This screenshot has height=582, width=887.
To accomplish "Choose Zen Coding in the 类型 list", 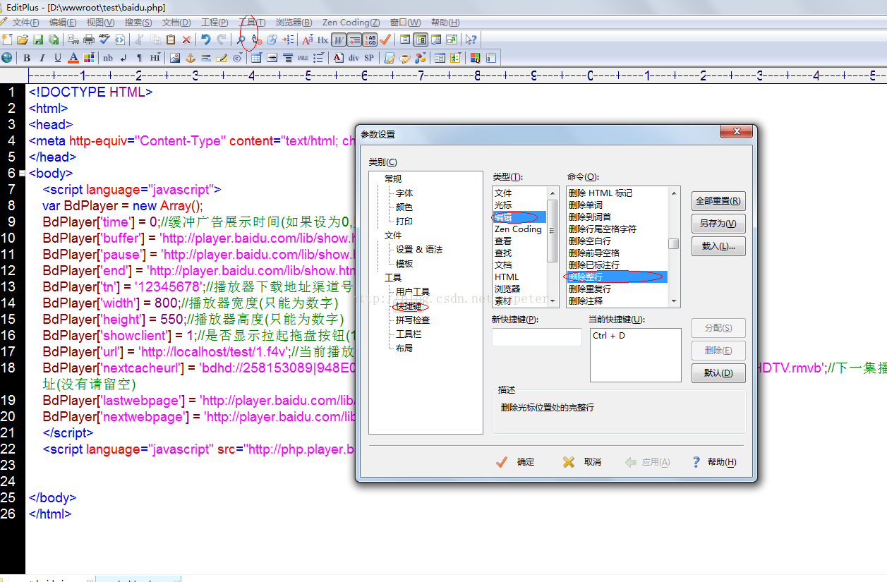I will tap(519, 229).
